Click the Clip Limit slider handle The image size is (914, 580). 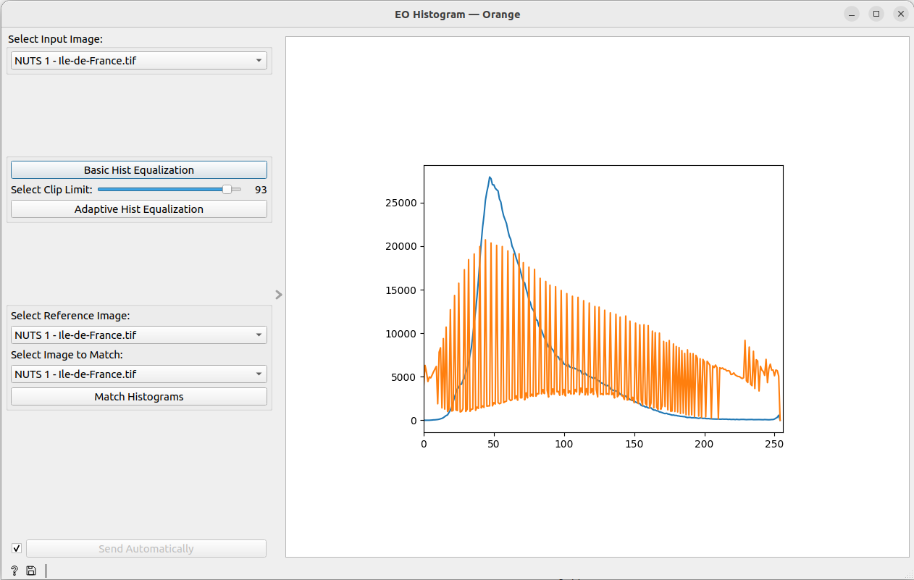click(x=227, y=190)
